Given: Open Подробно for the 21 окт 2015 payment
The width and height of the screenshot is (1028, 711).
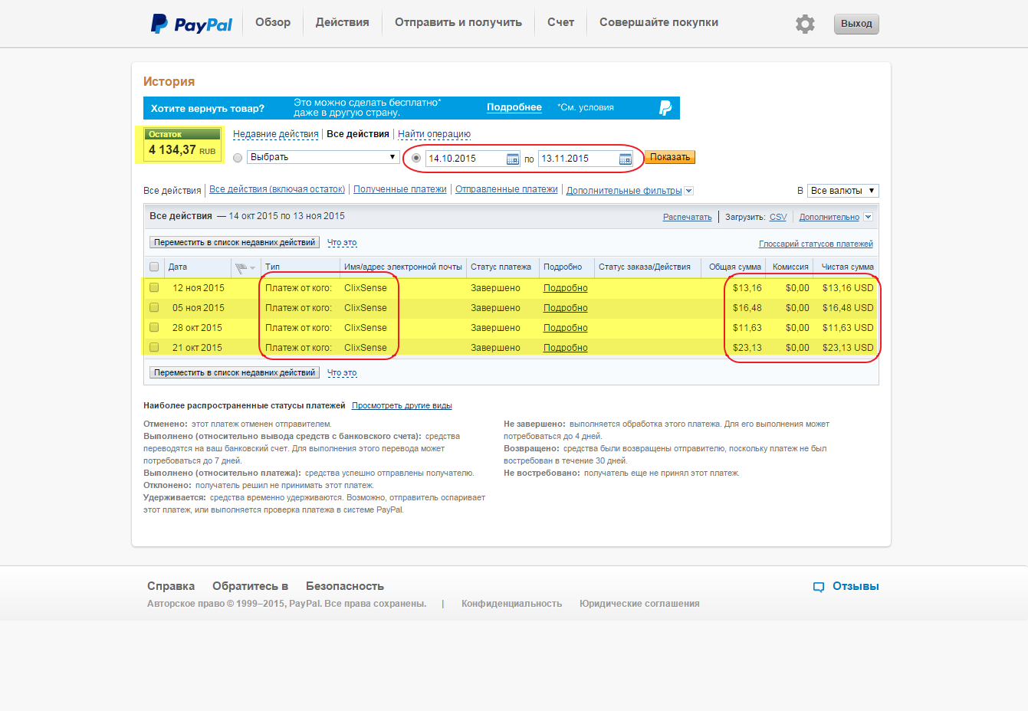Looking at the screenshot, I should pyautogui.click(x=565, y=348).
